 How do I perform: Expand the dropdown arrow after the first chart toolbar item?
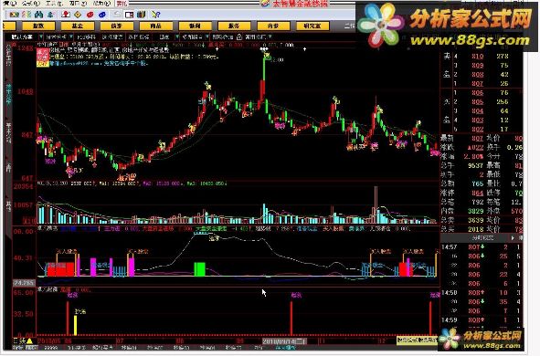click(x=40, y=37)
